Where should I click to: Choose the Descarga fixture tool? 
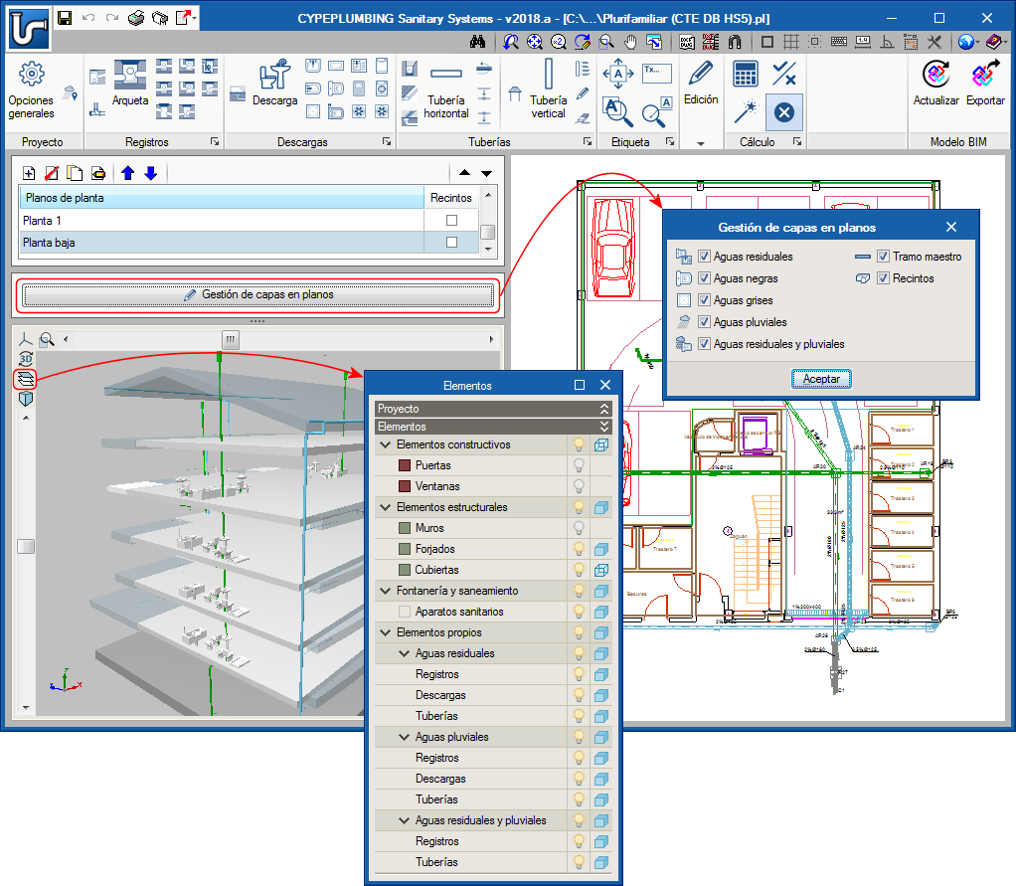tap(274, 83)
